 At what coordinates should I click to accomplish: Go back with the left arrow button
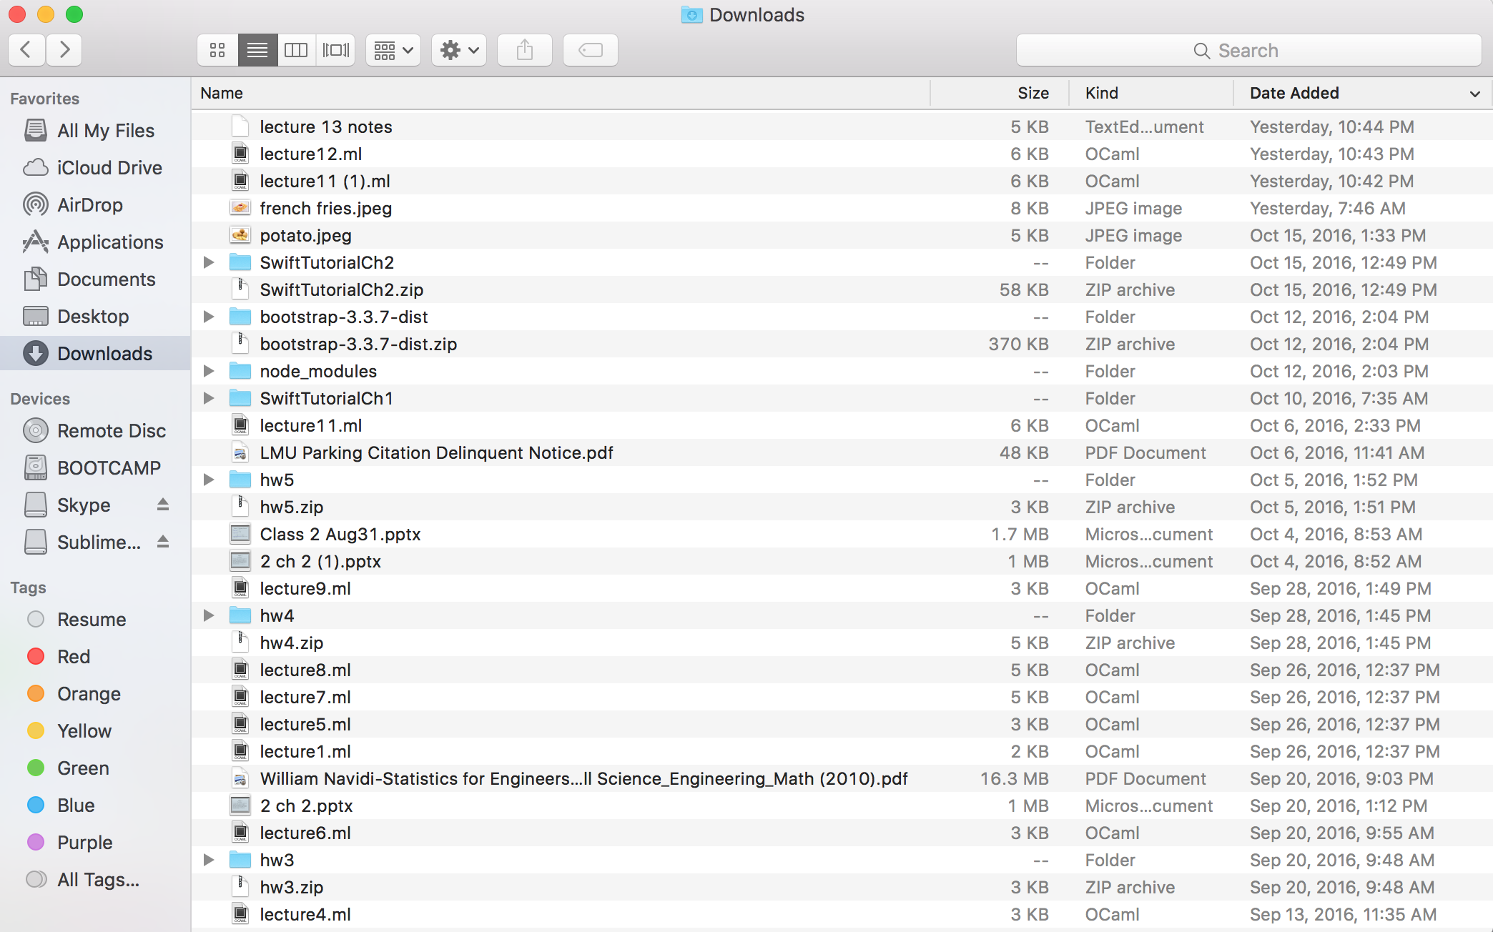tap(26, 50)
